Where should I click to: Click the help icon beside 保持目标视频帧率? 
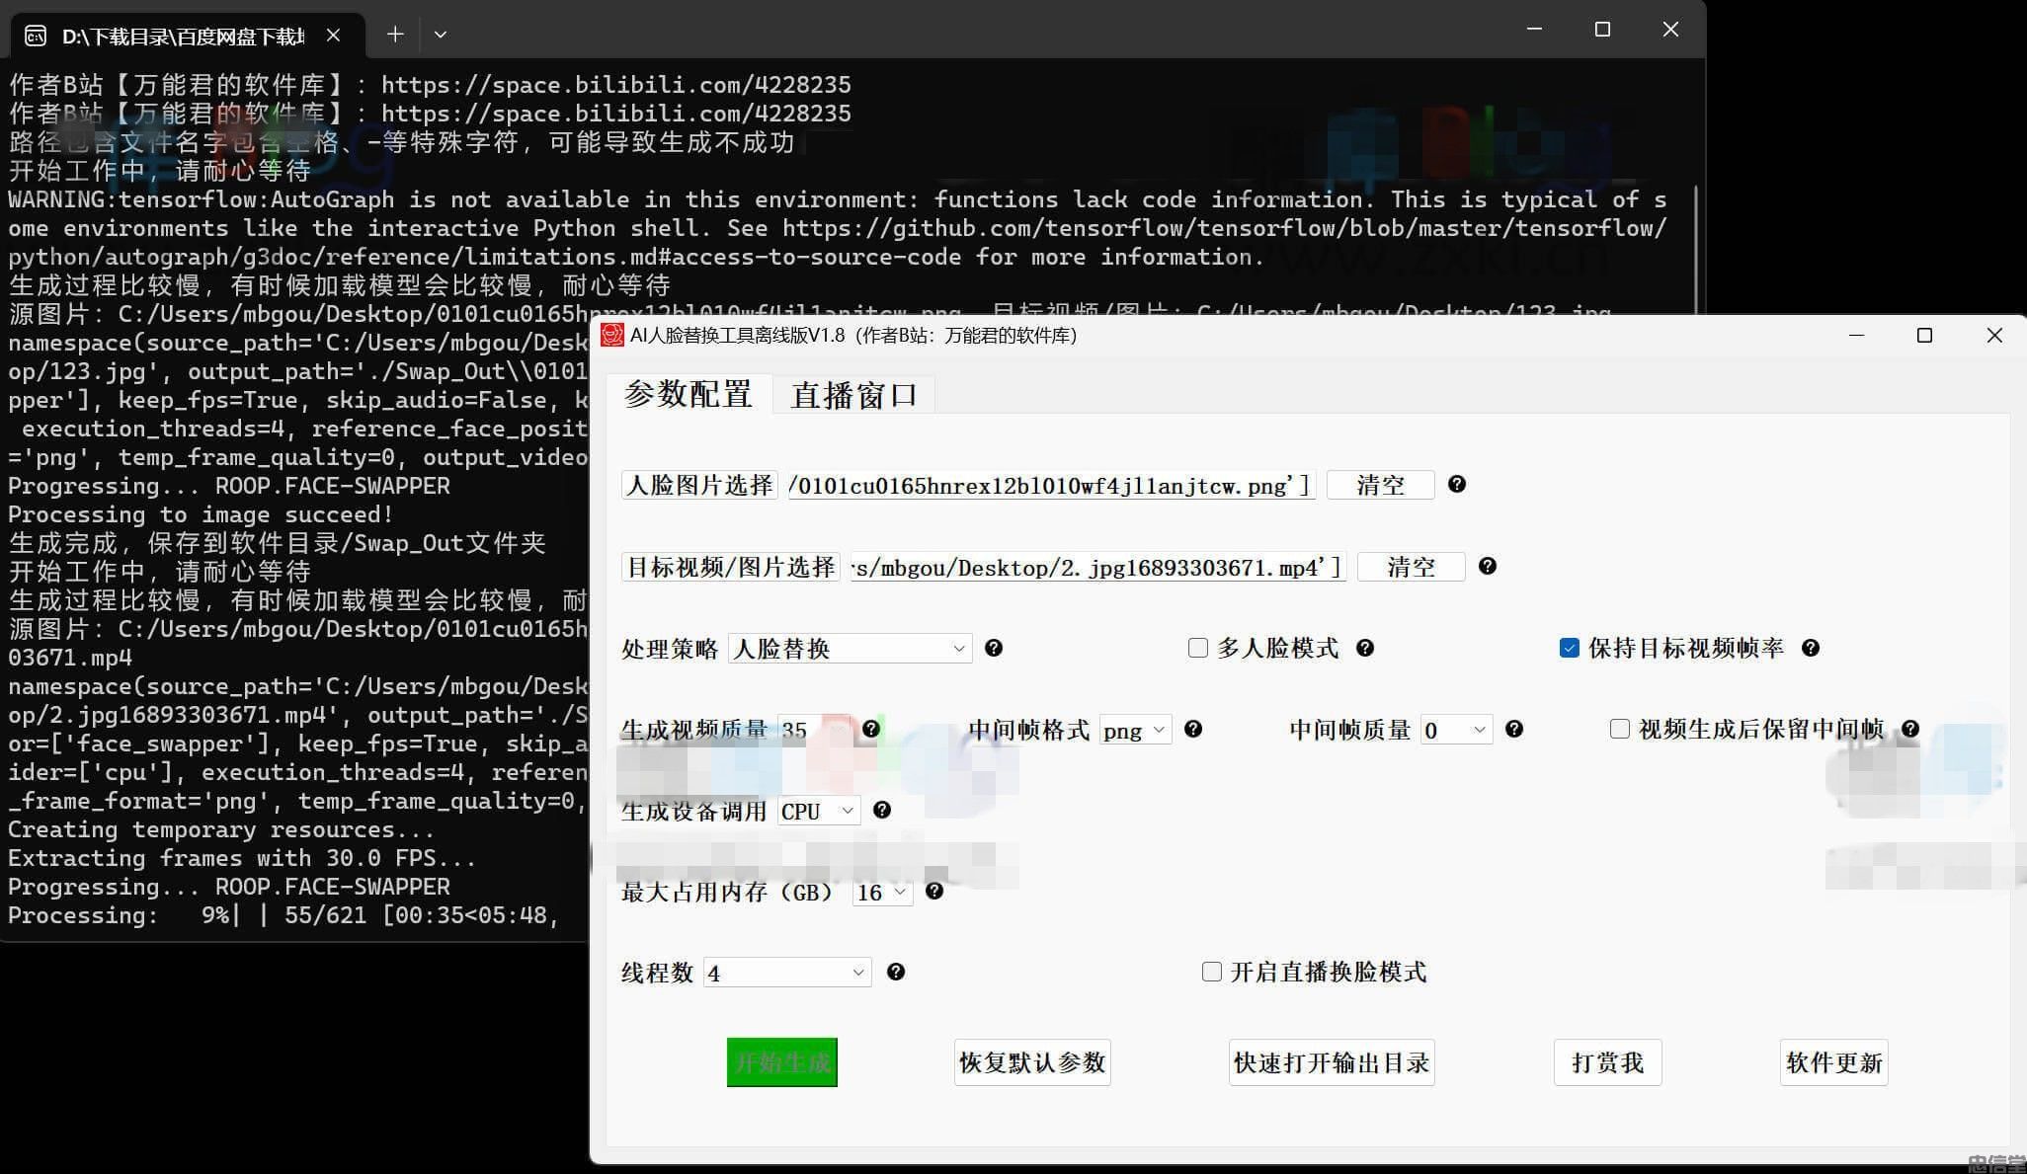point(1811,648)
